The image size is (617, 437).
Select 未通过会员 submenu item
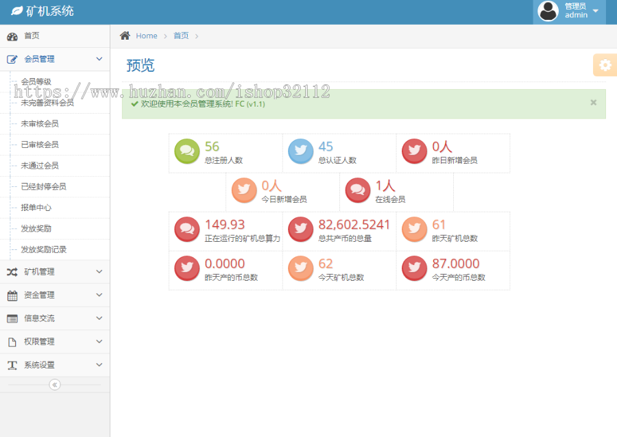pos(40,166)
